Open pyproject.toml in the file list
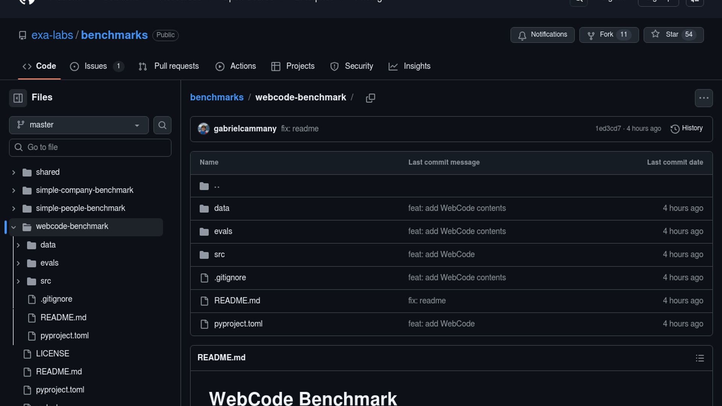The height and width of the screenshot is (406, 722). click(238, 324)
